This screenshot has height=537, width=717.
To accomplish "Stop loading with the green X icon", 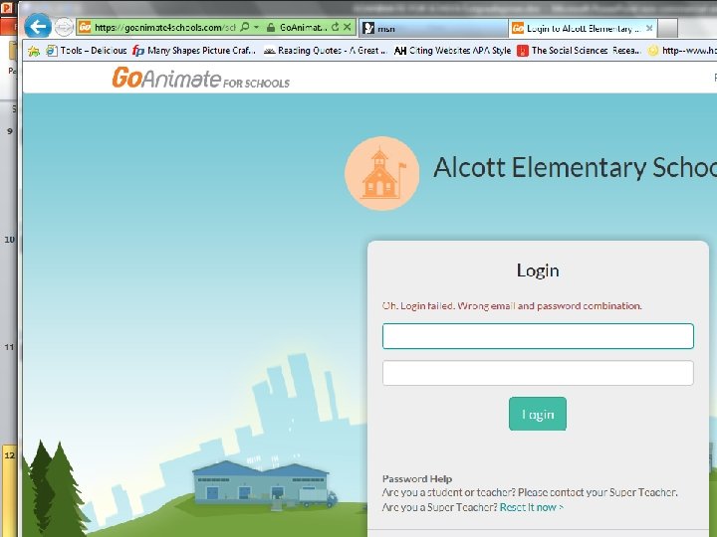I will point(348,27).
